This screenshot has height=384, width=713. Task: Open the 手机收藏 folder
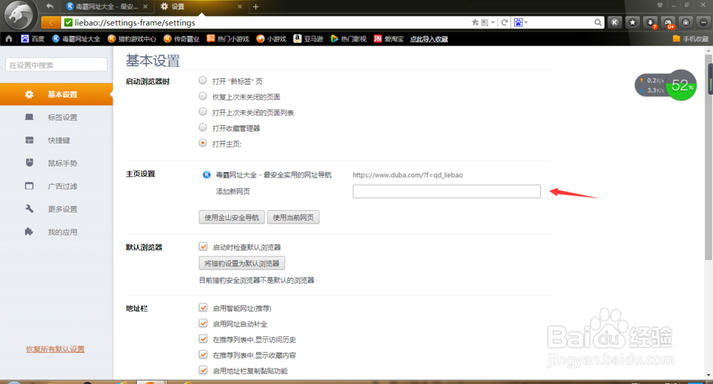click(x=690, y=38)
